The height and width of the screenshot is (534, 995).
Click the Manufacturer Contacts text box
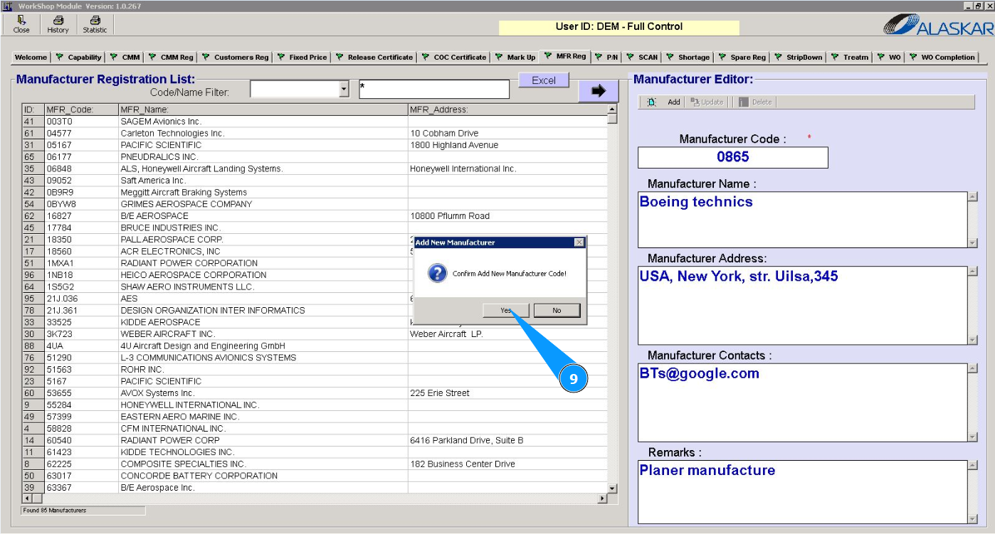point(802,403)
